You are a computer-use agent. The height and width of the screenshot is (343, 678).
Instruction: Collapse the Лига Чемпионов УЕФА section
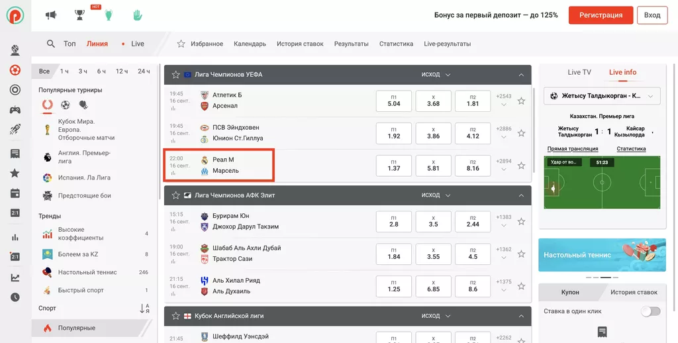(x=520, y=75)
